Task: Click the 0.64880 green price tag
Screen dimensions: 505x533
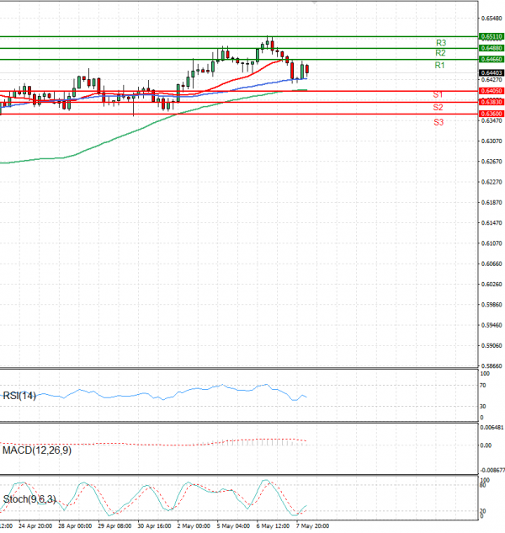Action: pos(492,49)
